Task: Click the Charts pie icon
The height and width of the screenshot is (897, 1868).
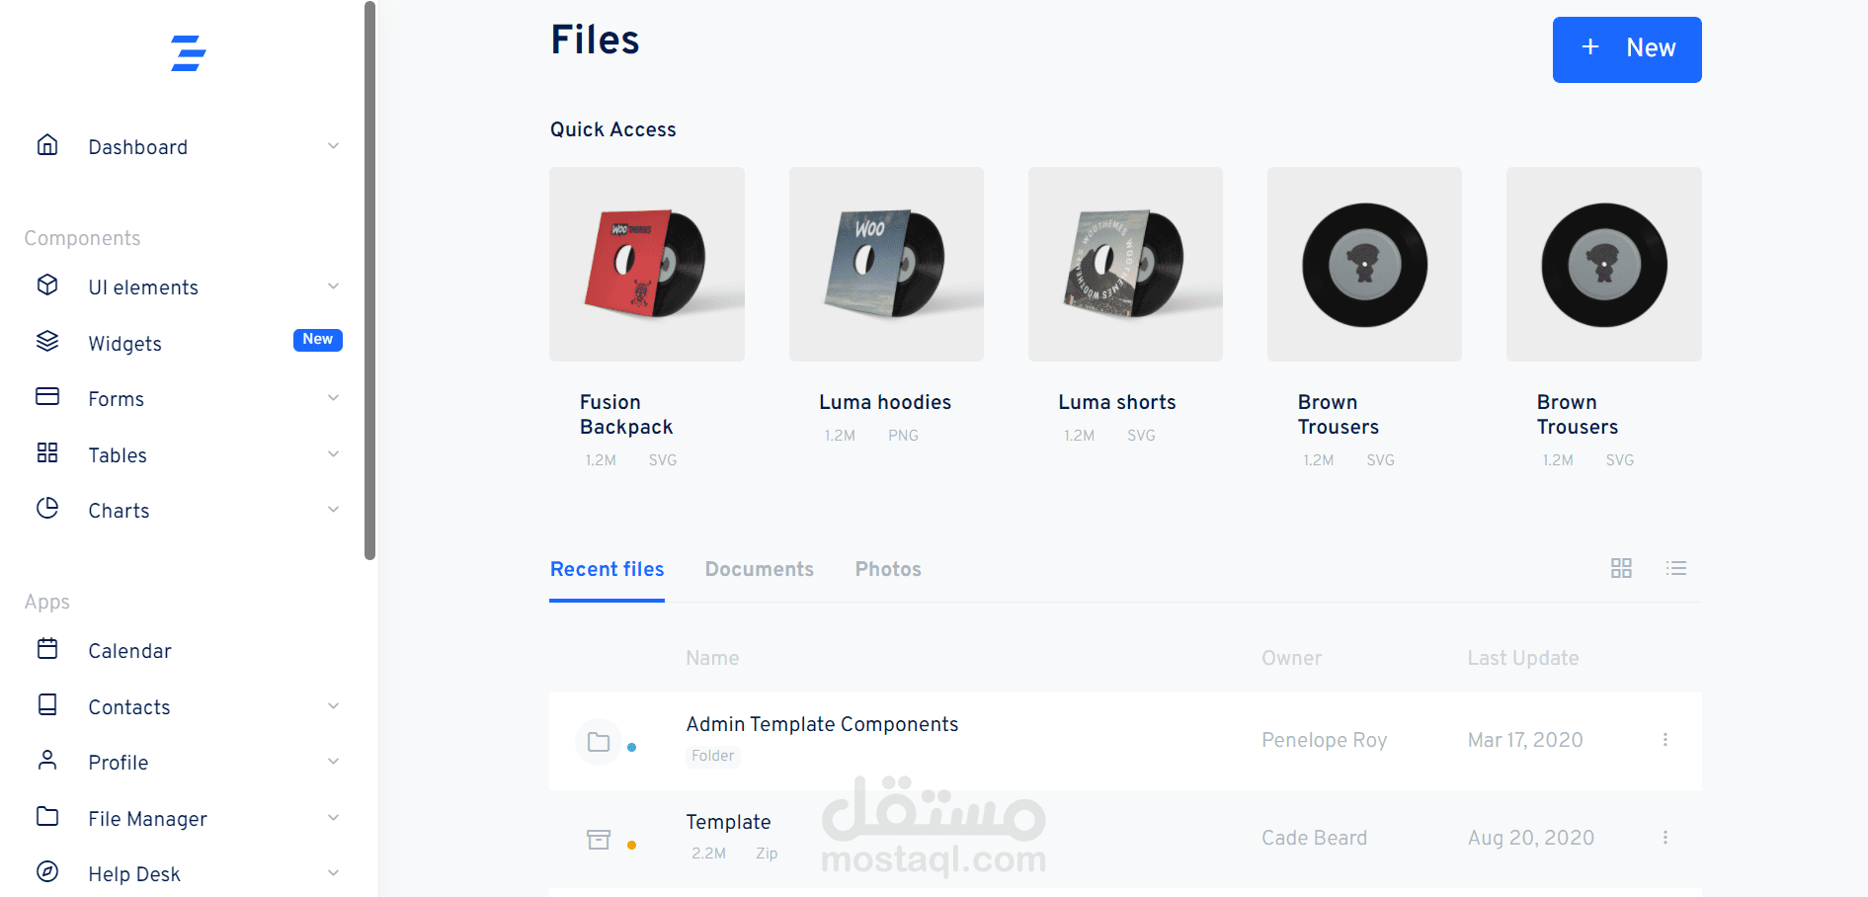Action: coord(47,509)
